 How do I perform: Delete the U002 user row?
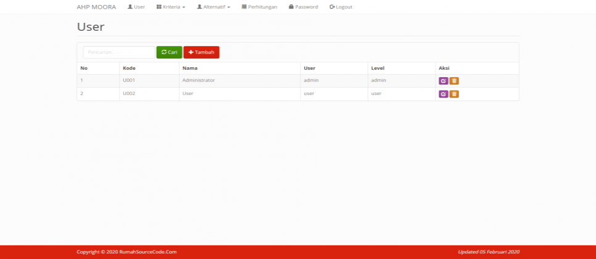coord(454,94)
